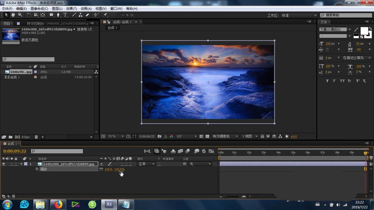
Task: Hide the 1440x900 layer with eye toggle
Action: point(4,164)
